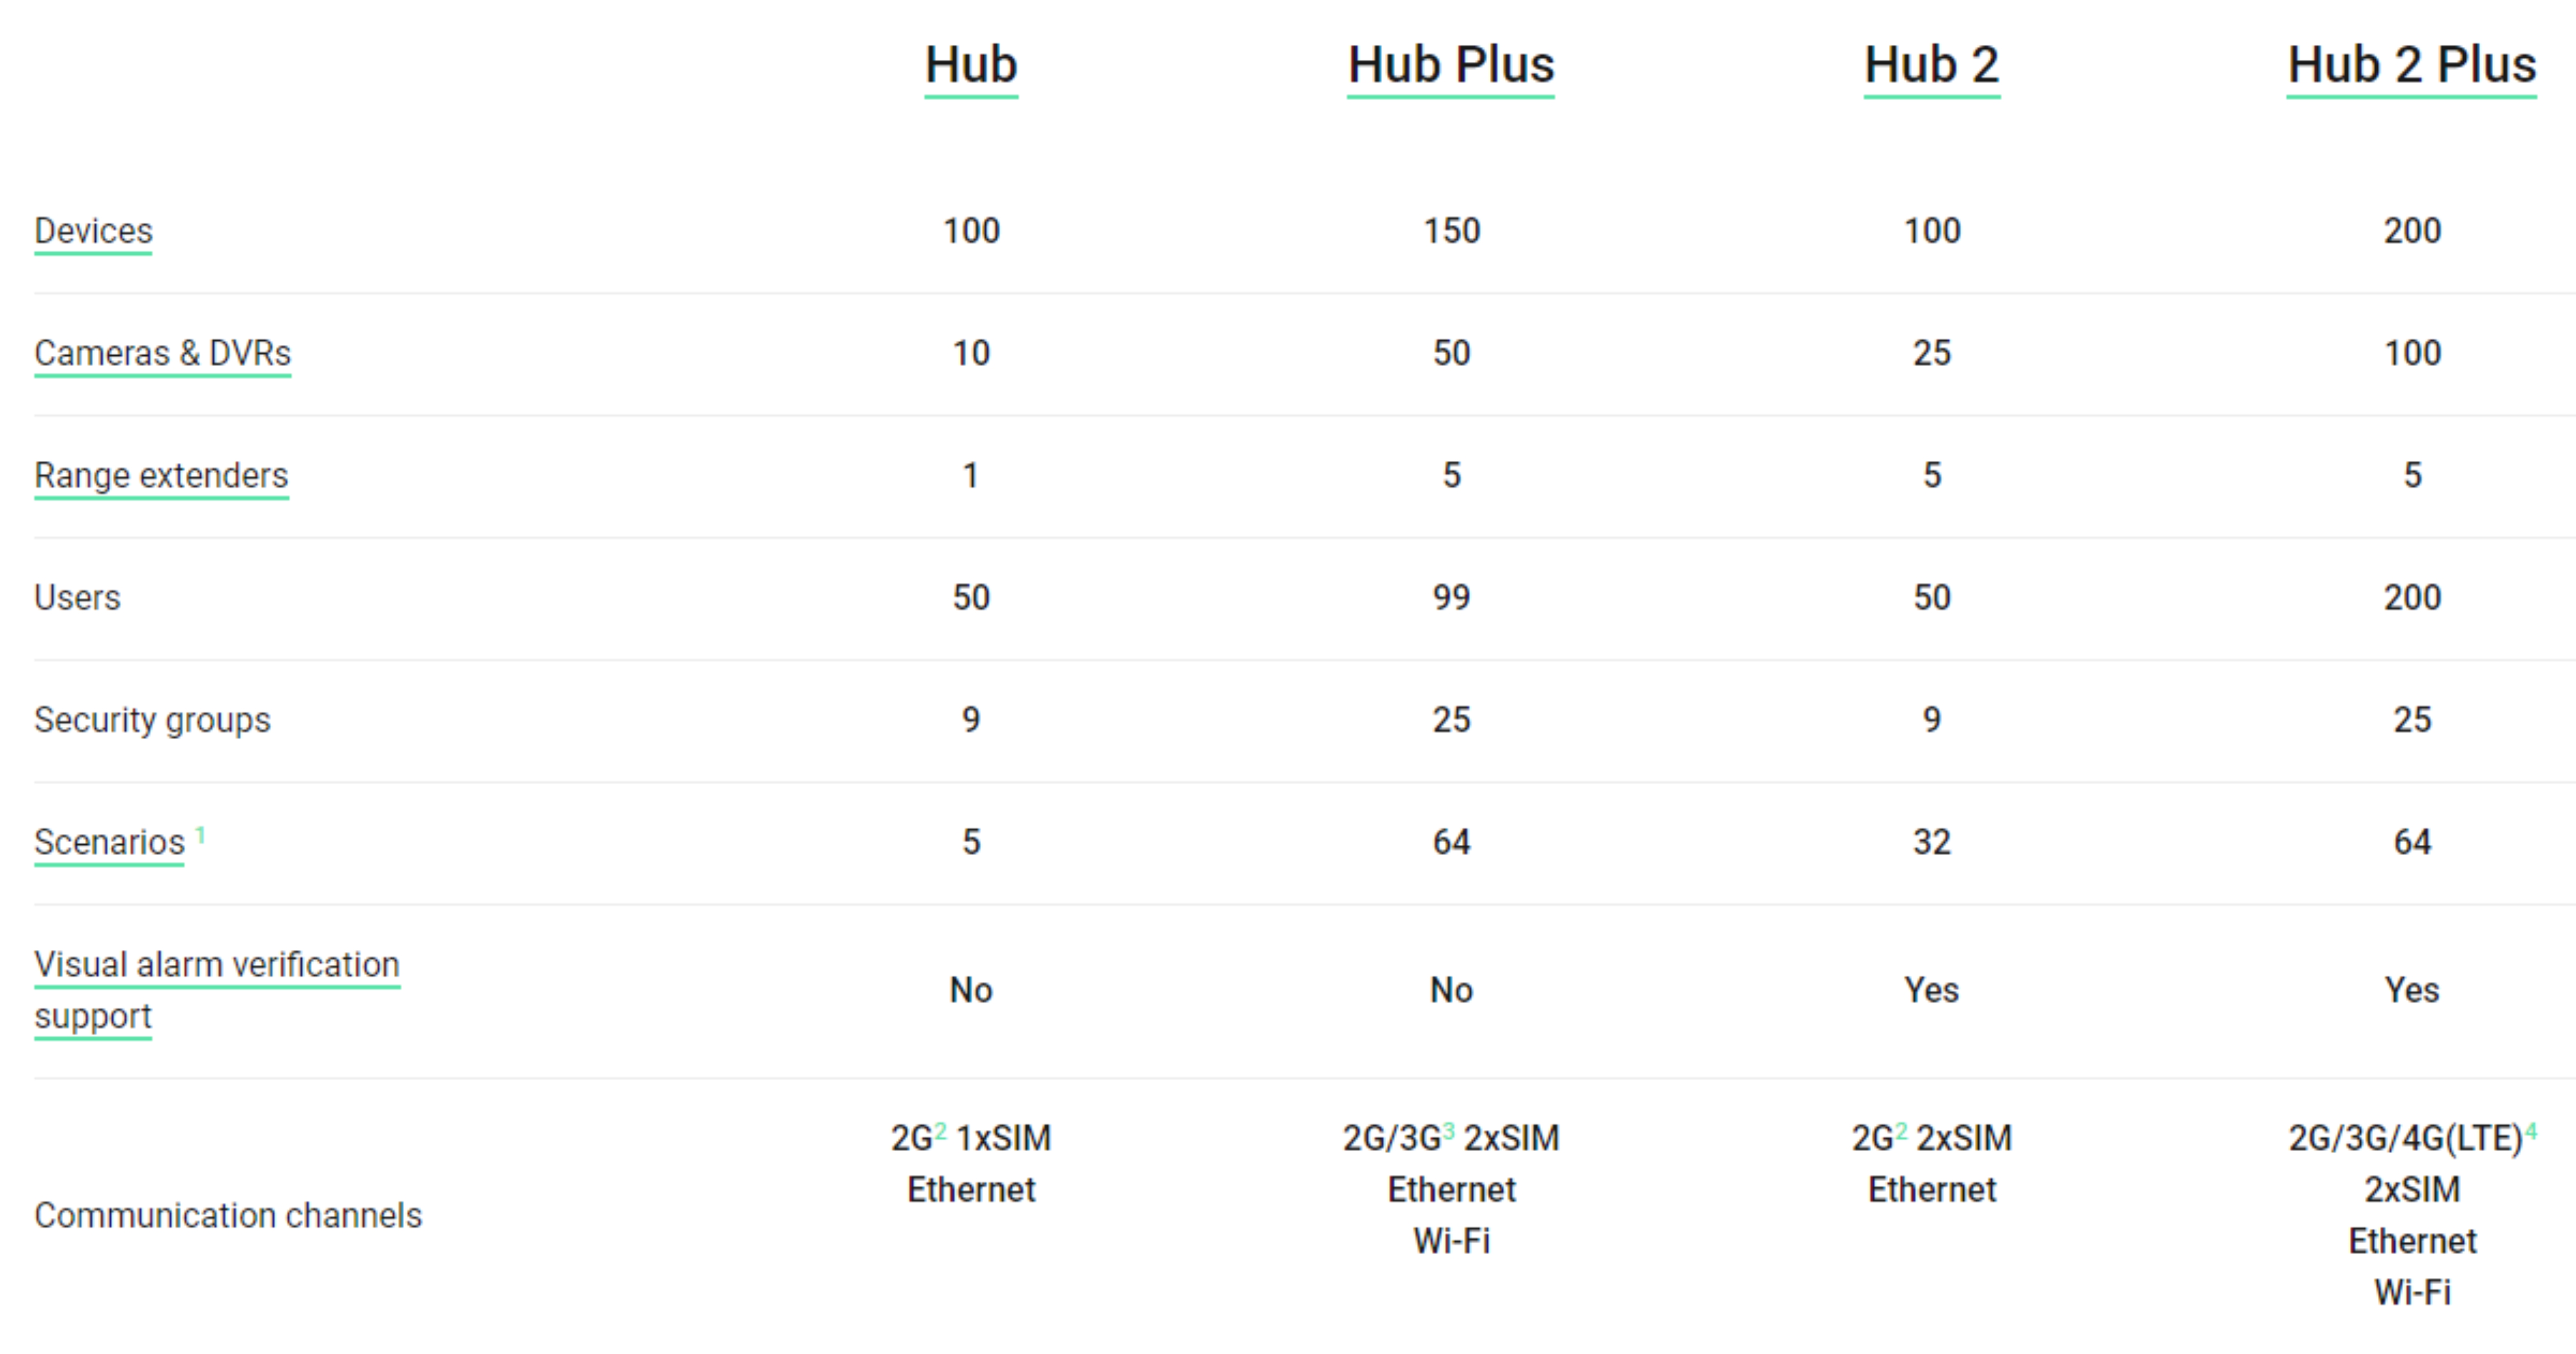This screenshot has height=1354, width=2576.
Task: Open the Range extenders link
Action: click(161, 477)
